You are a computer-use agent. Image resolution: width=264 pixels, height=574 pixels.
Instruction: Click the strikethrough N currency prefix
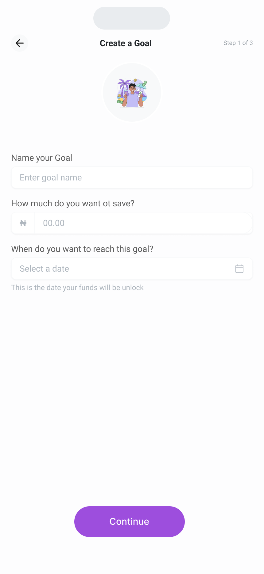tap(23, 223)
